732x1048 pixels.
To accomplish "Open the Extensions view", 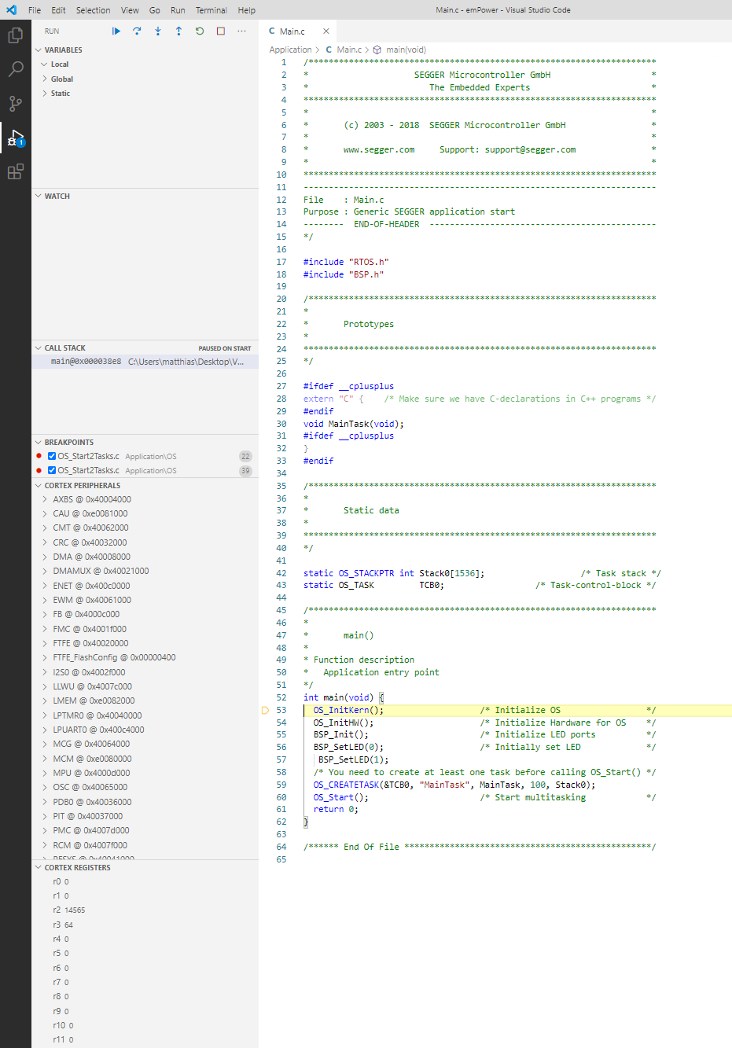I will 15,172.
